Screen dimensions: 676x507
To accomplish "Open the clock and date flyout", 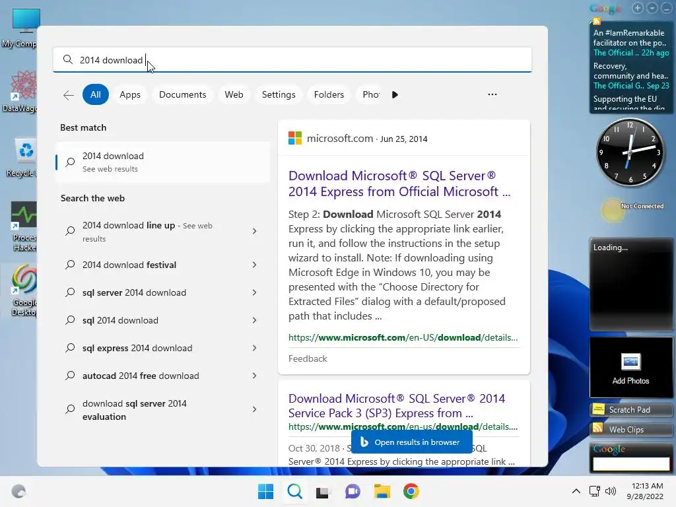I will pos(645,491).
